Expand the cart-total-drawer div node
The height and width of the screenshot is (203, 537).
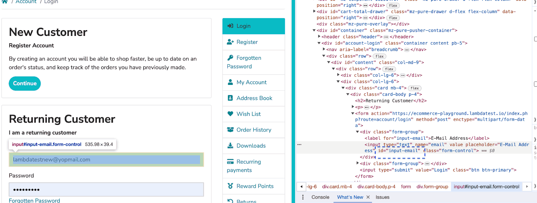[x=314, y=11]
